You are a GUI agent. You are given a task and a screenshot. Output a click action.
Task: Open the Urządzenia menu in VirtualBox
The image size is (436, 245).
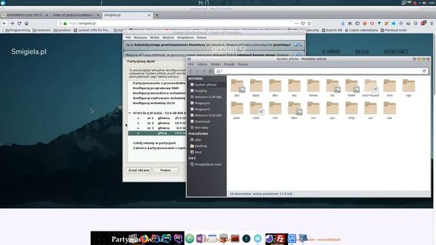(x=185, y=37)
